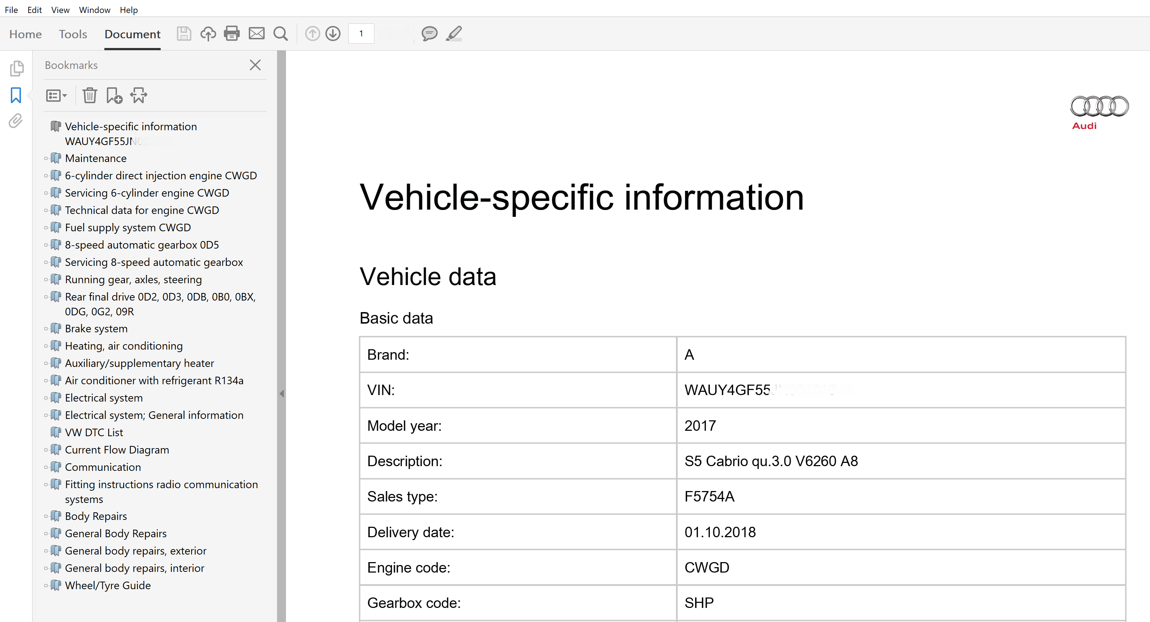
Task: Open the File menu
Action: tap(11, 10)
